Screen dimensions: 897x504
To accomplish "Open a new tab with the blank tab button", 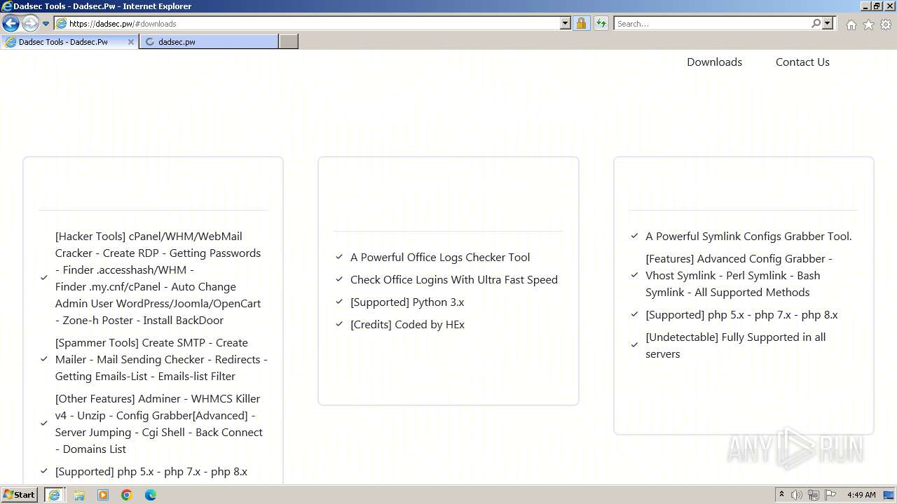I will click(289, 42).
